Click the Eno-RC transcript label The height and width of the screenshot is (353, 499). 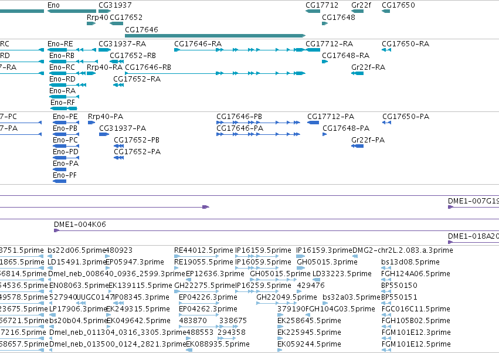pyautogui.click(x=62, y=67)
